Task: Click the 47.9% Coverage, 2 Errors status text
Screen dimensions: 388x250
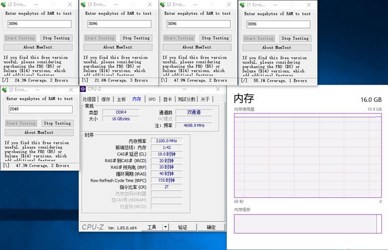Action: click(200, 80)
